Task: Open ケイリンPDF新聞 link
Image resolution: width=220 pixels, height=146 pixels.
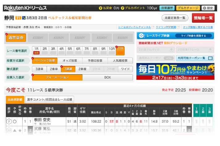Action: pyautogui.click(x=166, y=27)
